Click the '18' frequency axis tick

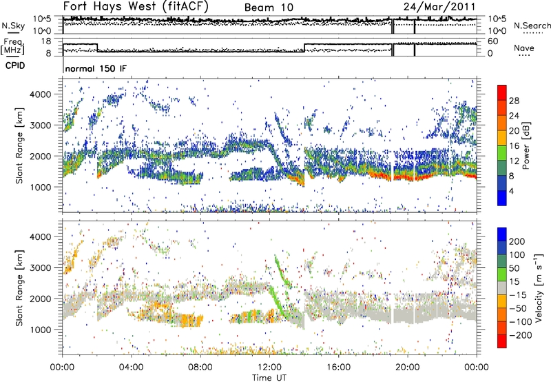[46, 41]
